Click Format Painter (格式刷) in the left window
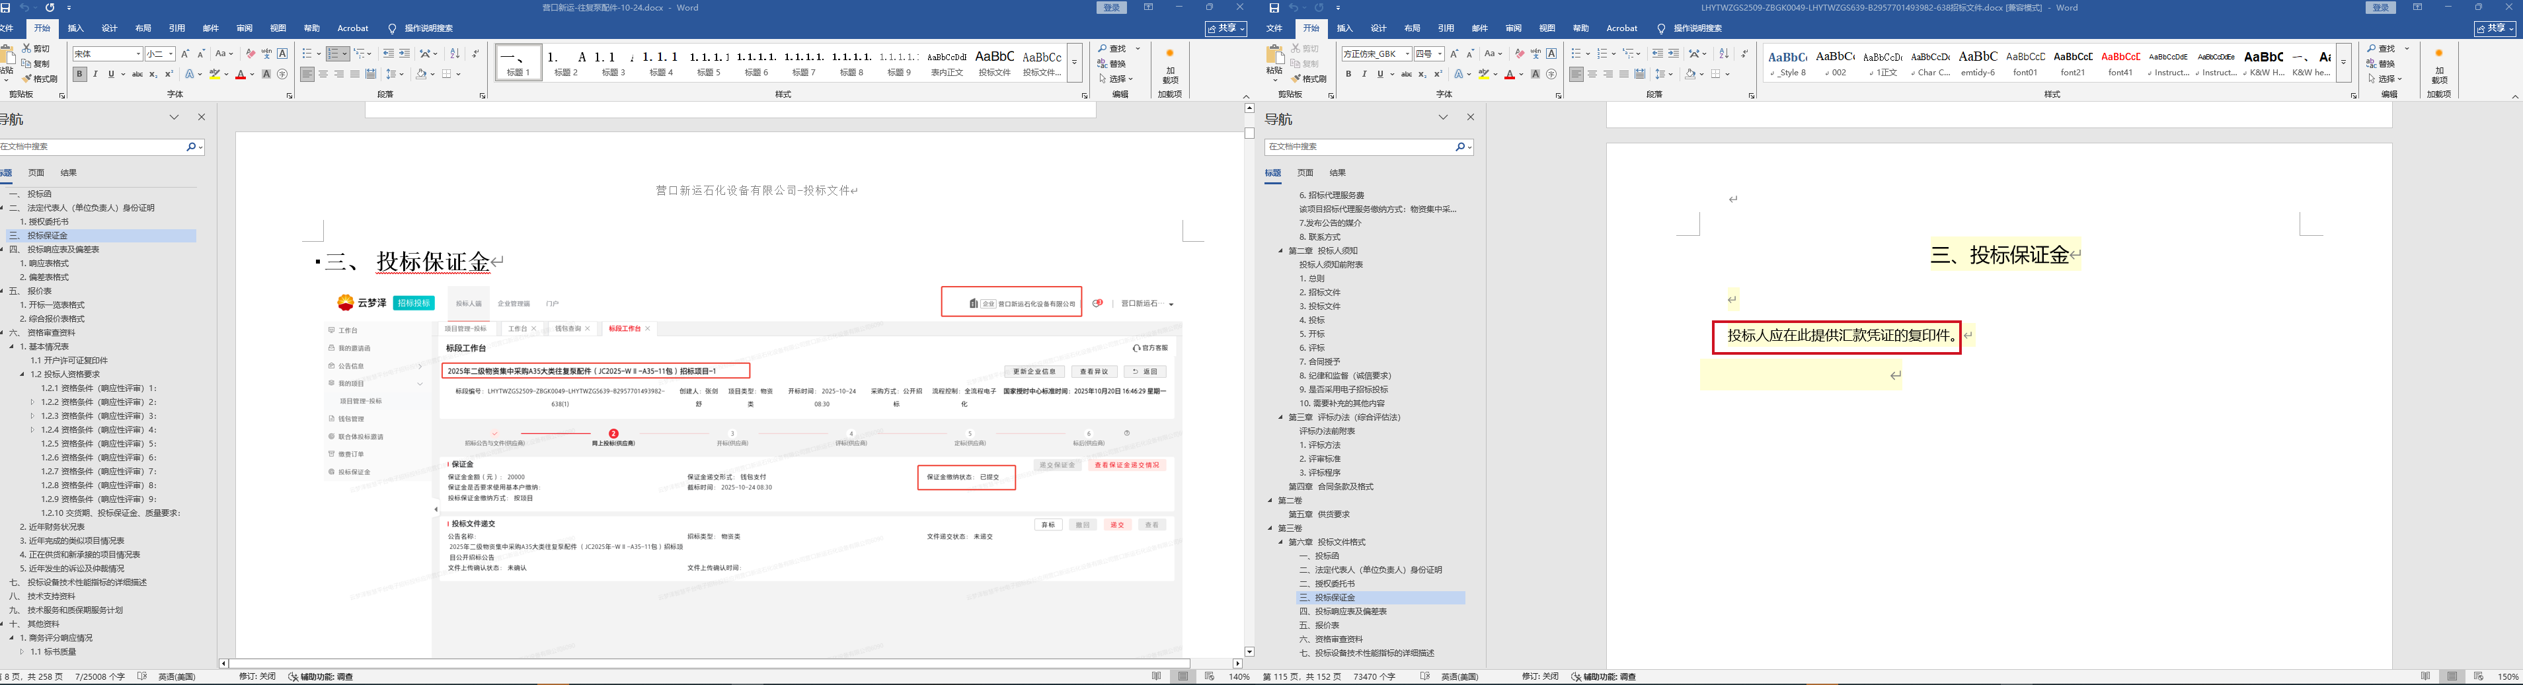Image resolution: width=2523 pixels, height=685 pixels. tap(39, 79)
